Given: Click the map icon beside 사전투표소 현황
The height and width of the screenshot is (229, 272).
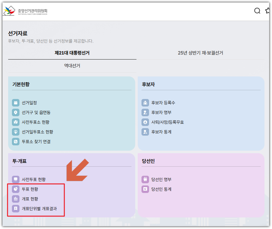Looking at the screenshot, I should coord(16,122).
